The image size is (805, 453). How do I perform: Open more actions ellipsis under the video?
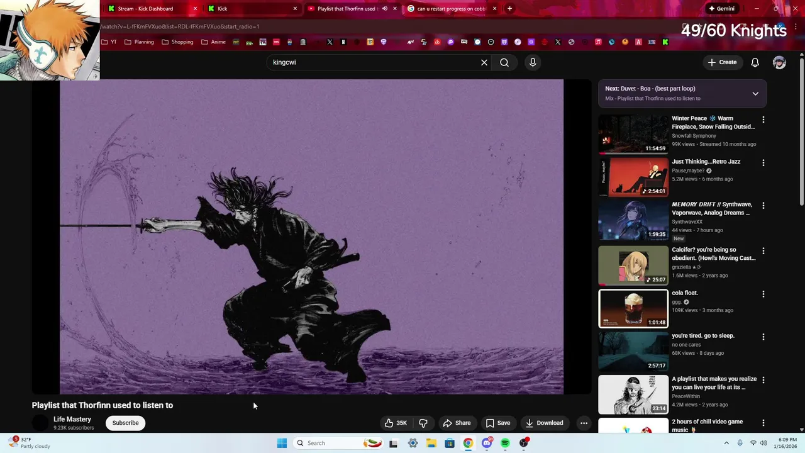click(584, 423)
